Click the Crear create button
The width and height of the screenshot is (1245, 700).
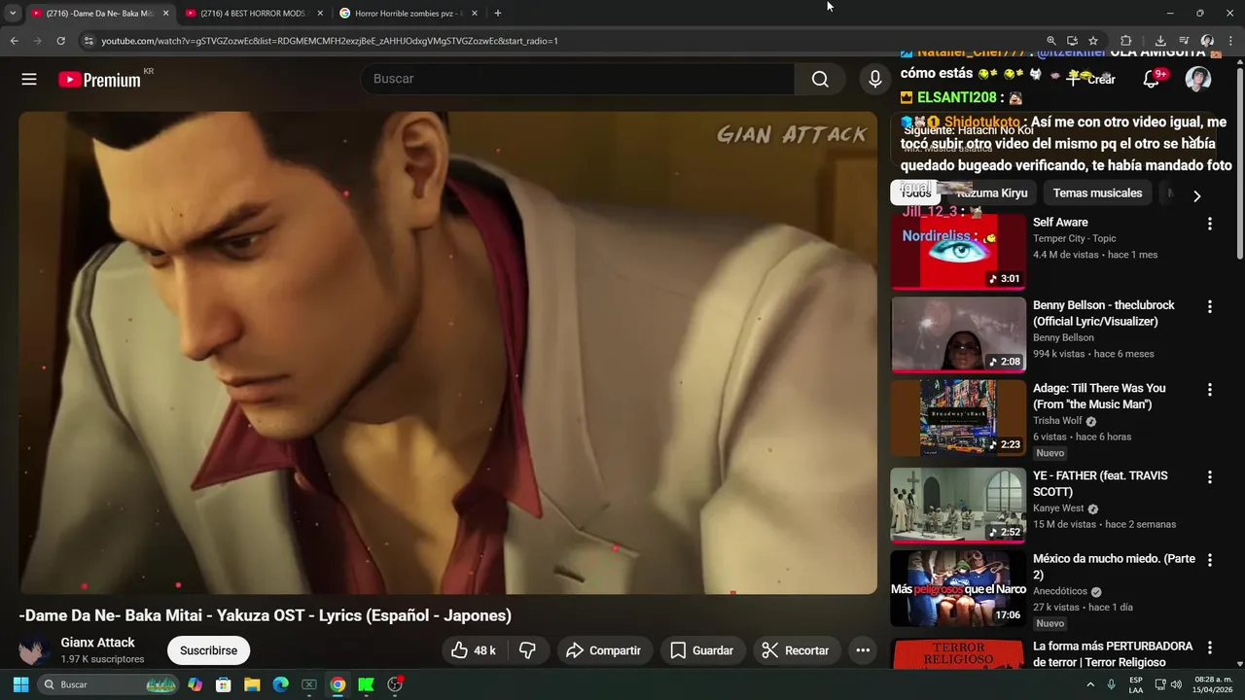(1091, 80)
